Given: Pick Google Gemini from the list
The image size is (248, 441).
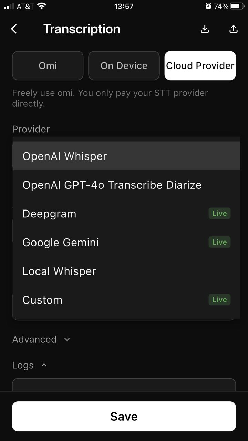Looking at the screenshot, I should 61,243.
